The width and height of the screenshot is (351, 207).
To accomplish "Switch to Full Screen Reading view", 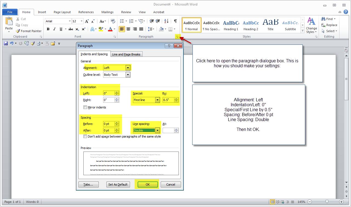I will point(278,202).
